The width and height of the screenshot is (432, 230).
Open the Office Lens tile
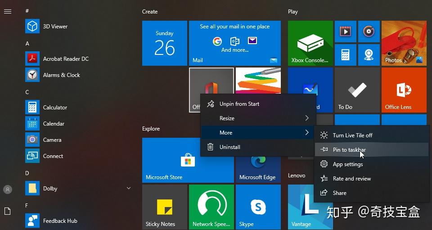pyautogui.click(x=404, y=90)
